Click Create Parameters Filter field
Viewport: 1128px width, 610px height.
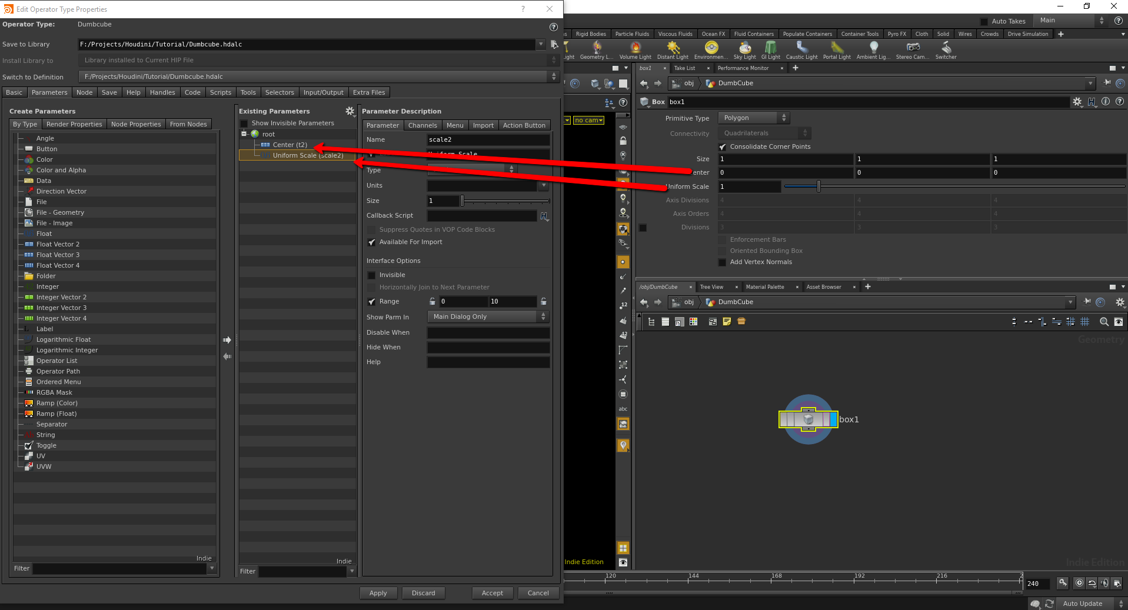coord(121,569)
